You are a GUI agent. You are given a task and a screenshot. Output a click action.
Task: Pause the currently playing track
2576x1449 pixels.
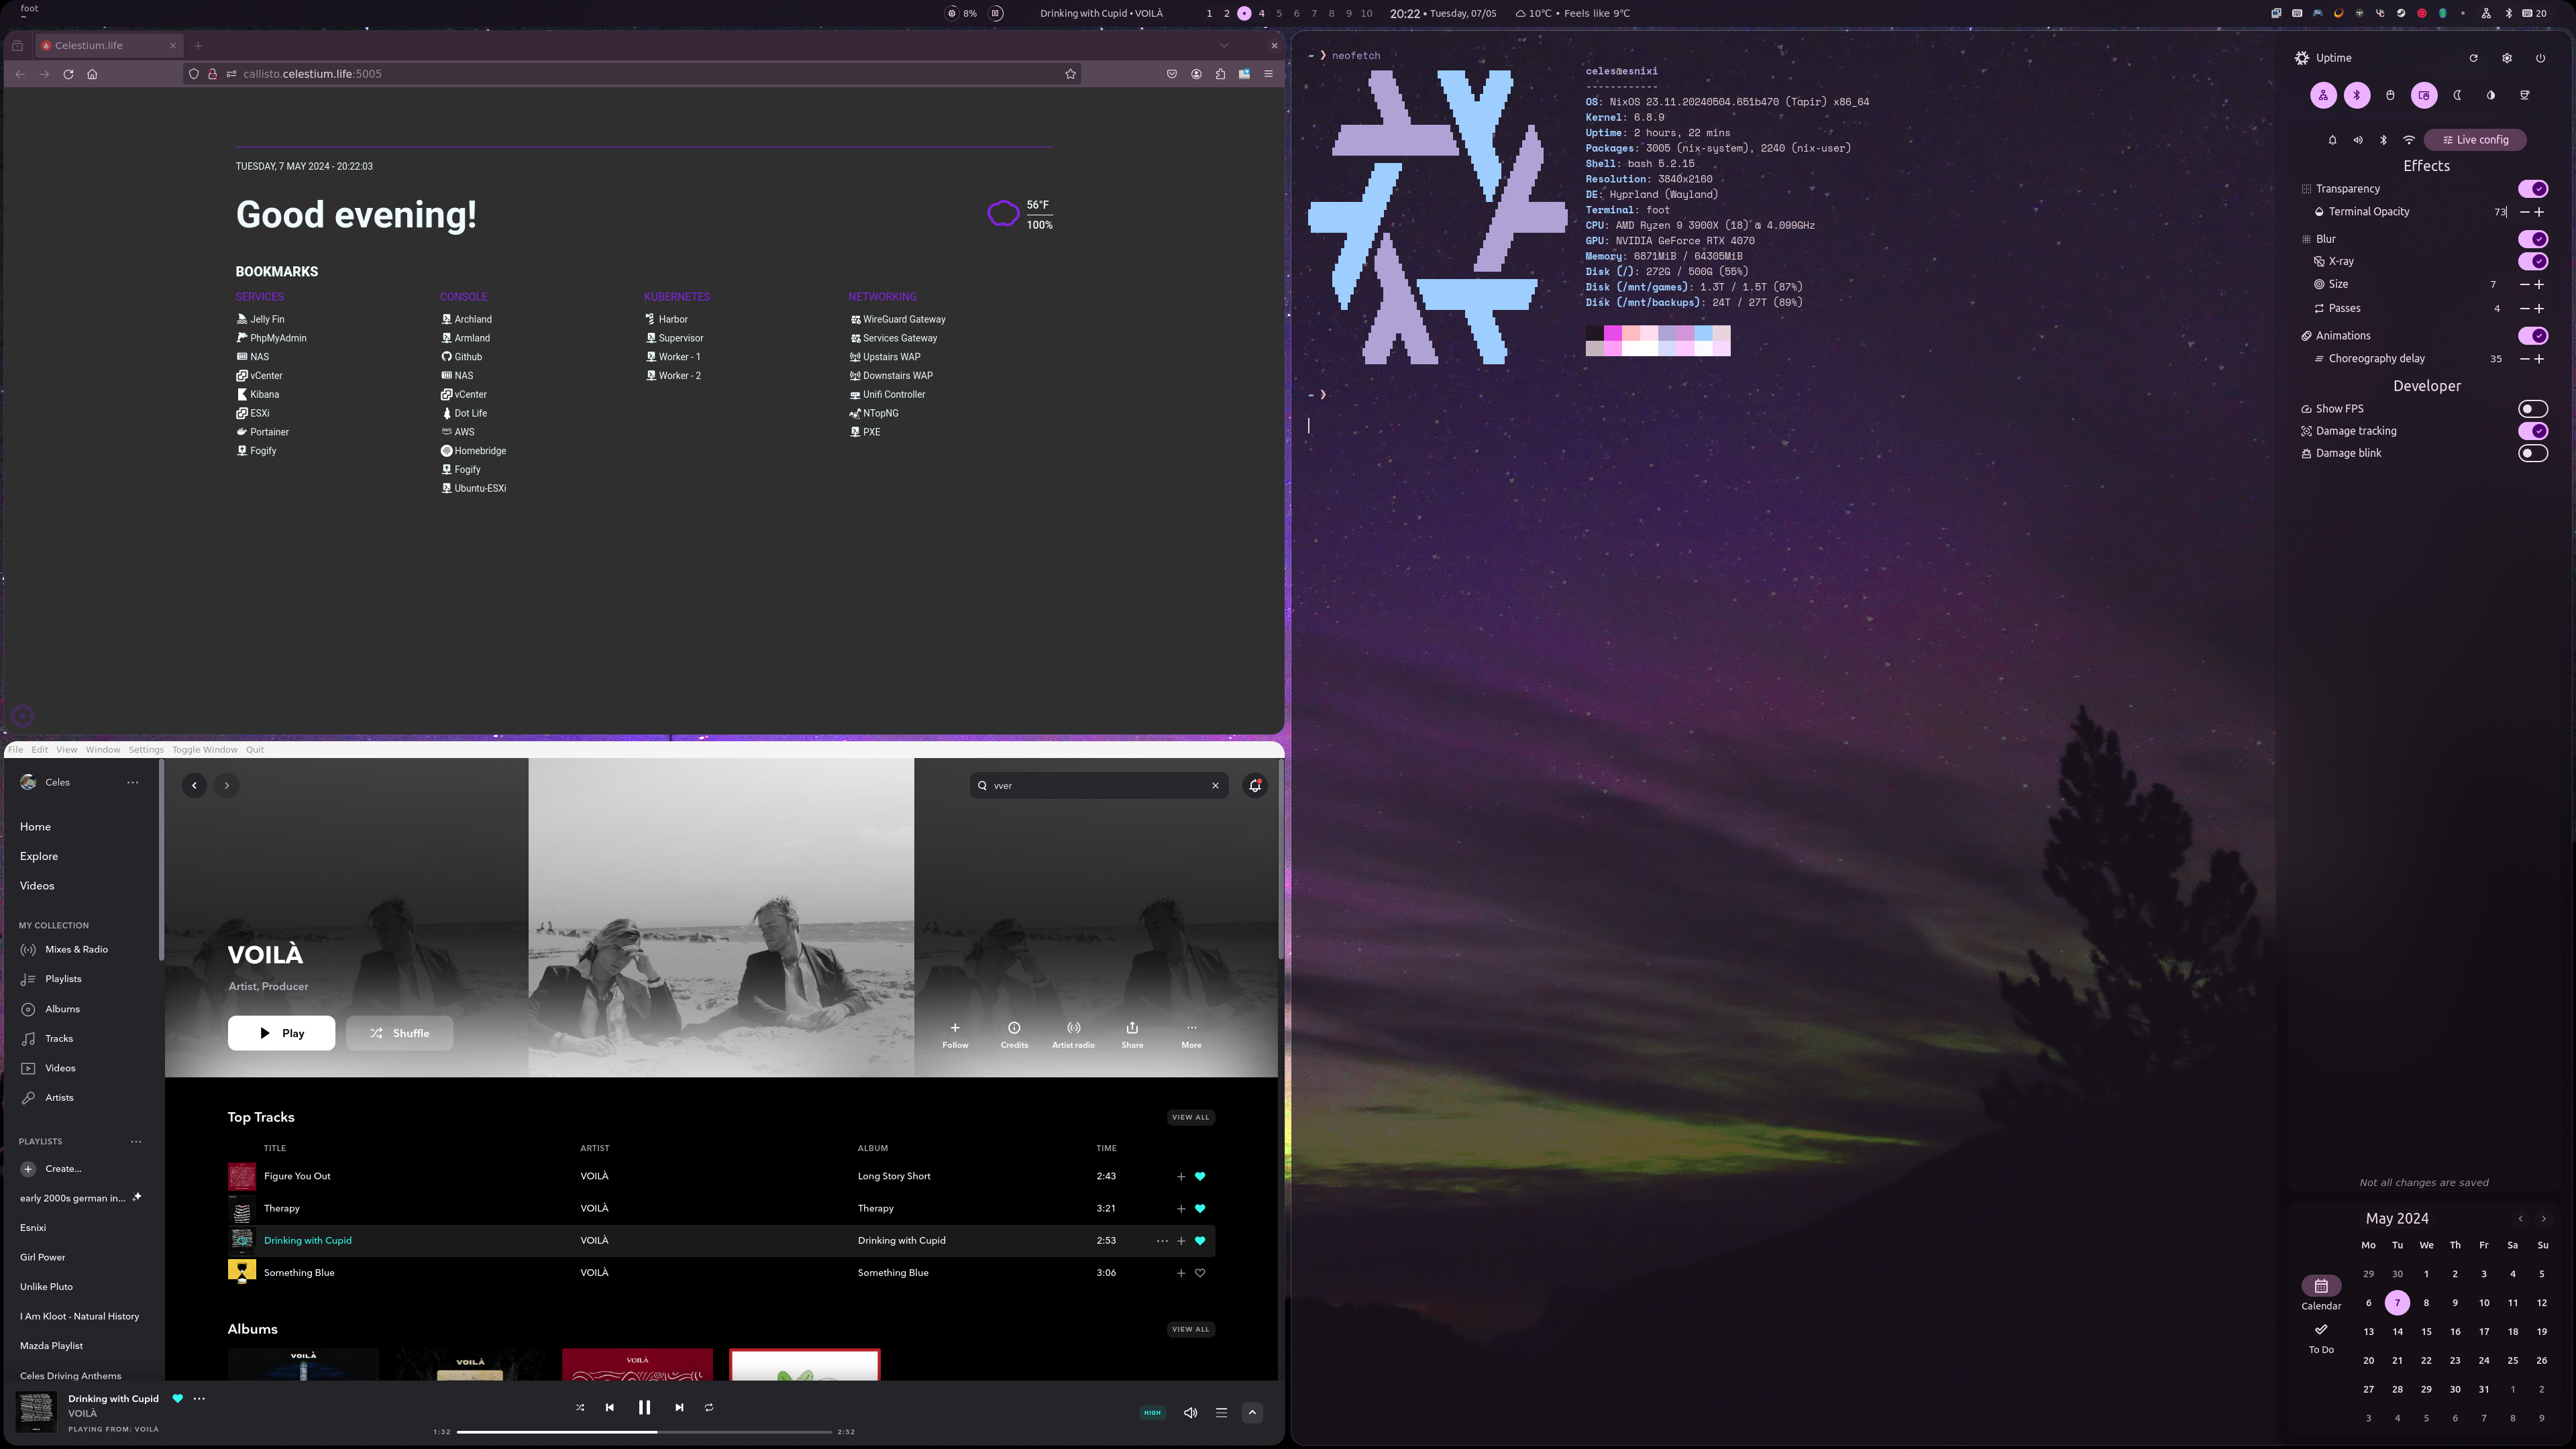(644, 1408)
